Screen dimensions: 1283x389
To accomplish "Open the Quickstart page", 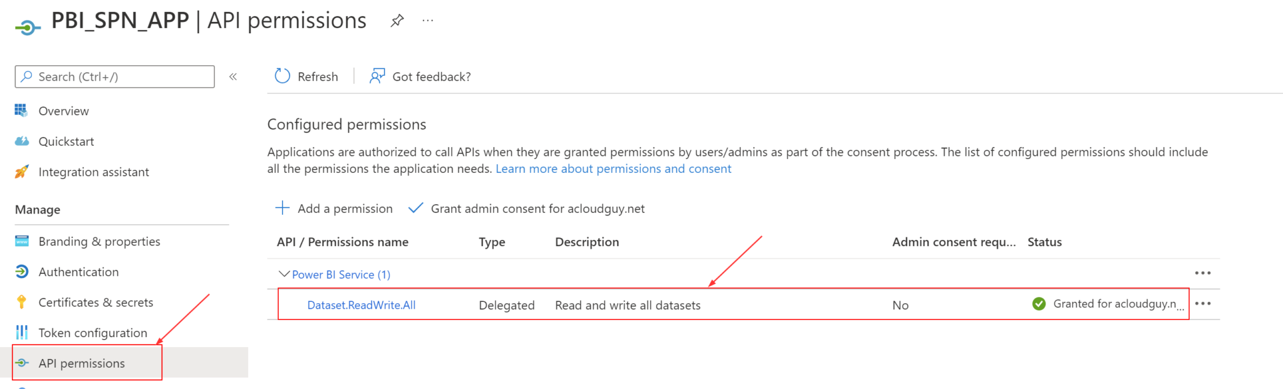I will (66, 141).
